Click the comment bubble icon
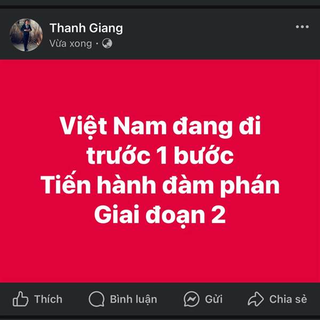The image size is (320, 320). coord(97,299)
